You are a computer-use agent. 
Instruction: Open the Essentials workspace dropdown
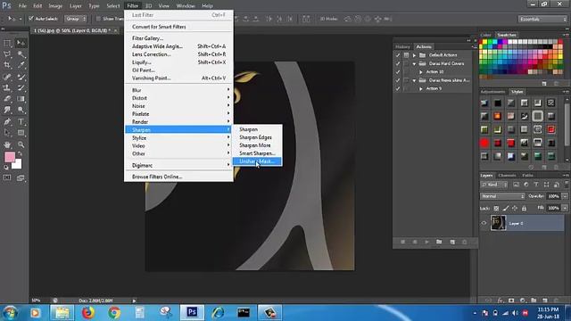pos(542,19)
